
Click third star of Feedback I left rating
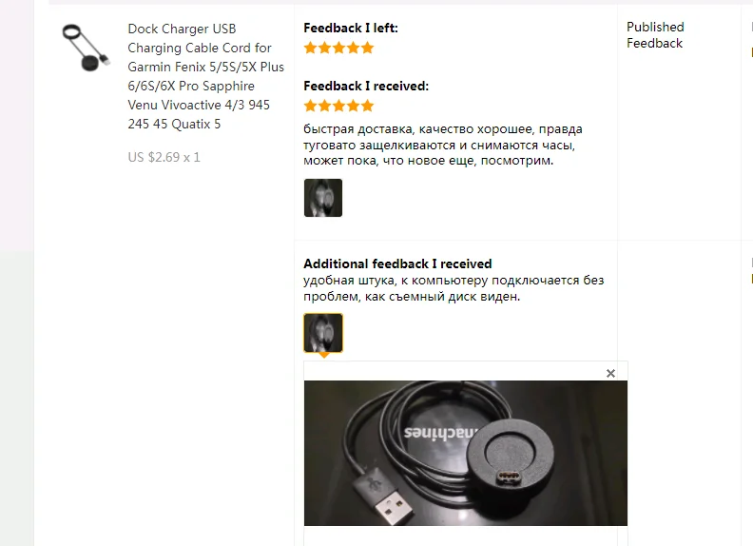(x=339, y=48)
